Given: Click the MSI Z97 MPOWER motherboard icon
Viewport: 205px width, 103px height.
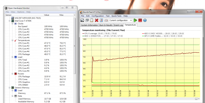Looking at the screenshot, I should (13, 18).
